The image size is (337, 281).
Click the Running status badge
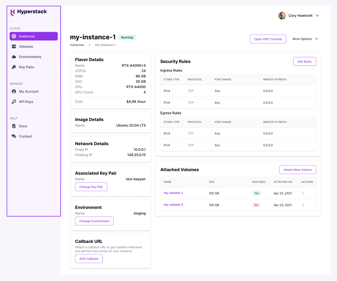[x=127, y=37]
